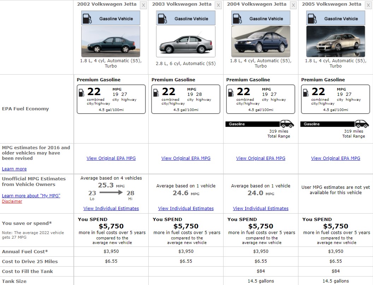Click the 2005 Jetta $84 fill cost
The height and width of the screenshot is (285, 373).
(336, 271)
